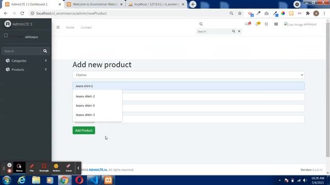The width and height of the screenshot is (330, 185).
Task: Switch to the localhost phpMyAdmin tab
Action: pyautogui.click(x=156, y=4)
